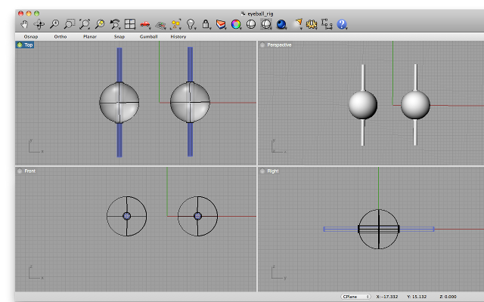Select the right sphere in Perspective viewport
This screenshot has height=302, width=484.
tap(415, 105)
